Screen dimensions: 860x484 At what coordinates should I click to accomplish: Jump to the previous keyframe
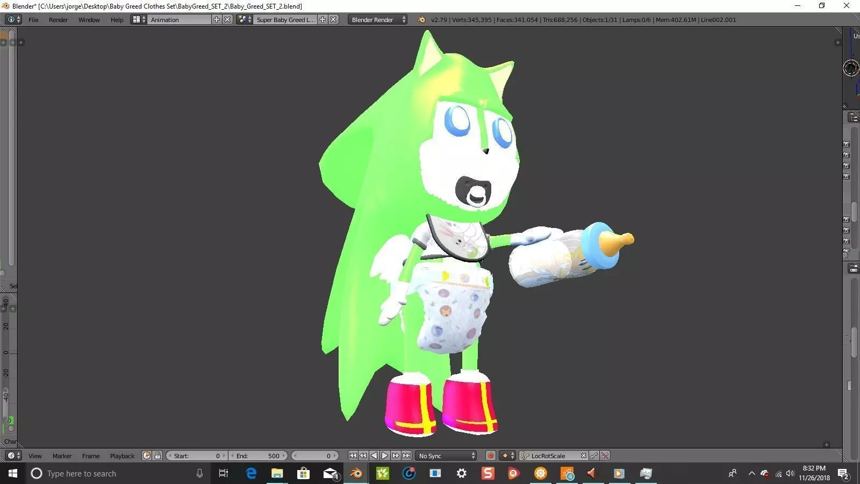pos(363,455)
